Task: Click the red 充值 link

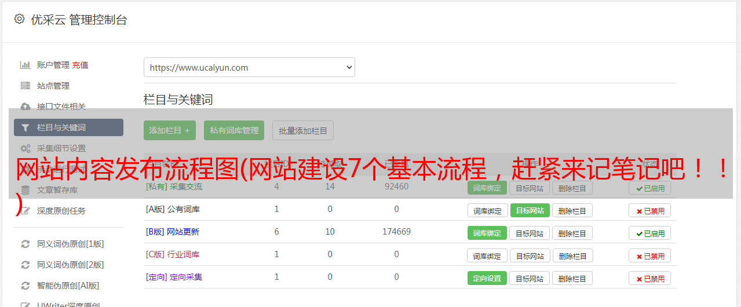Action: click(81, 65)
